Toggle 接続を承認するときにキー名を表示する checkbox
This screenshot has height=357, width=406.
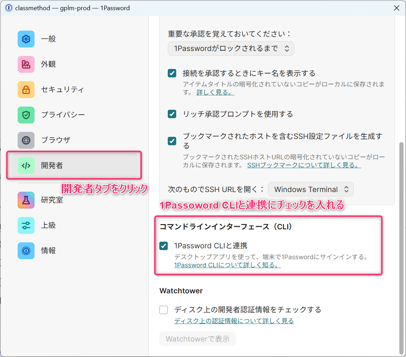point(172,74)
